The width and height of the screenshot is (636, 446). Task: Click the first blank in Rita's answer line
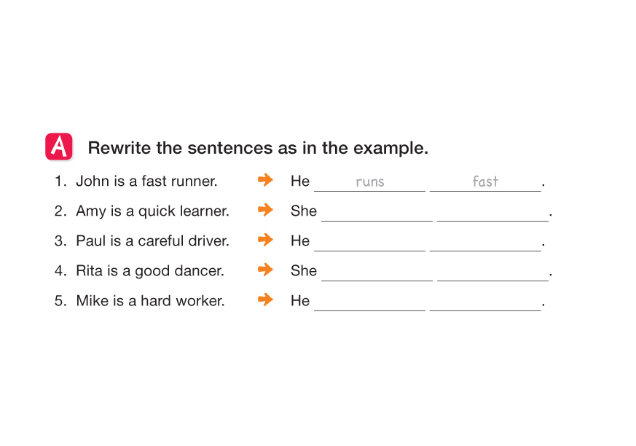377,272
